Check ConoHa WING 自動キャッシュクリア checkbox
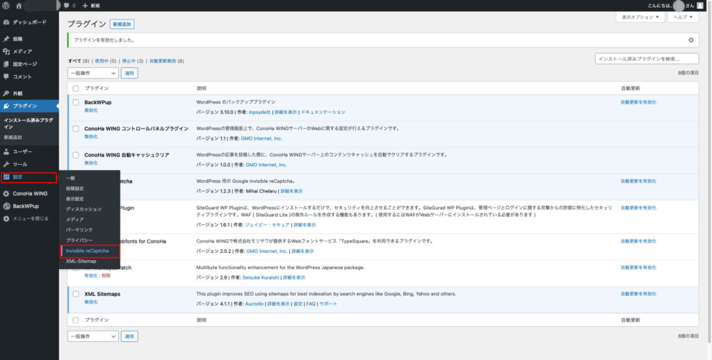 coord(76,155)
